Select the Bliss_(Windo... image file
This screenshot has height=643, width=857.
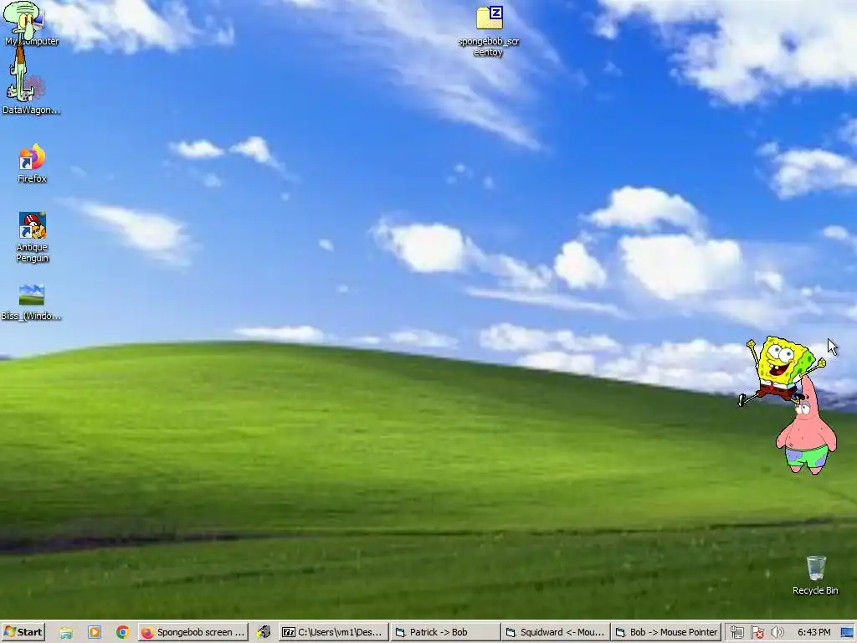[32, 301]
